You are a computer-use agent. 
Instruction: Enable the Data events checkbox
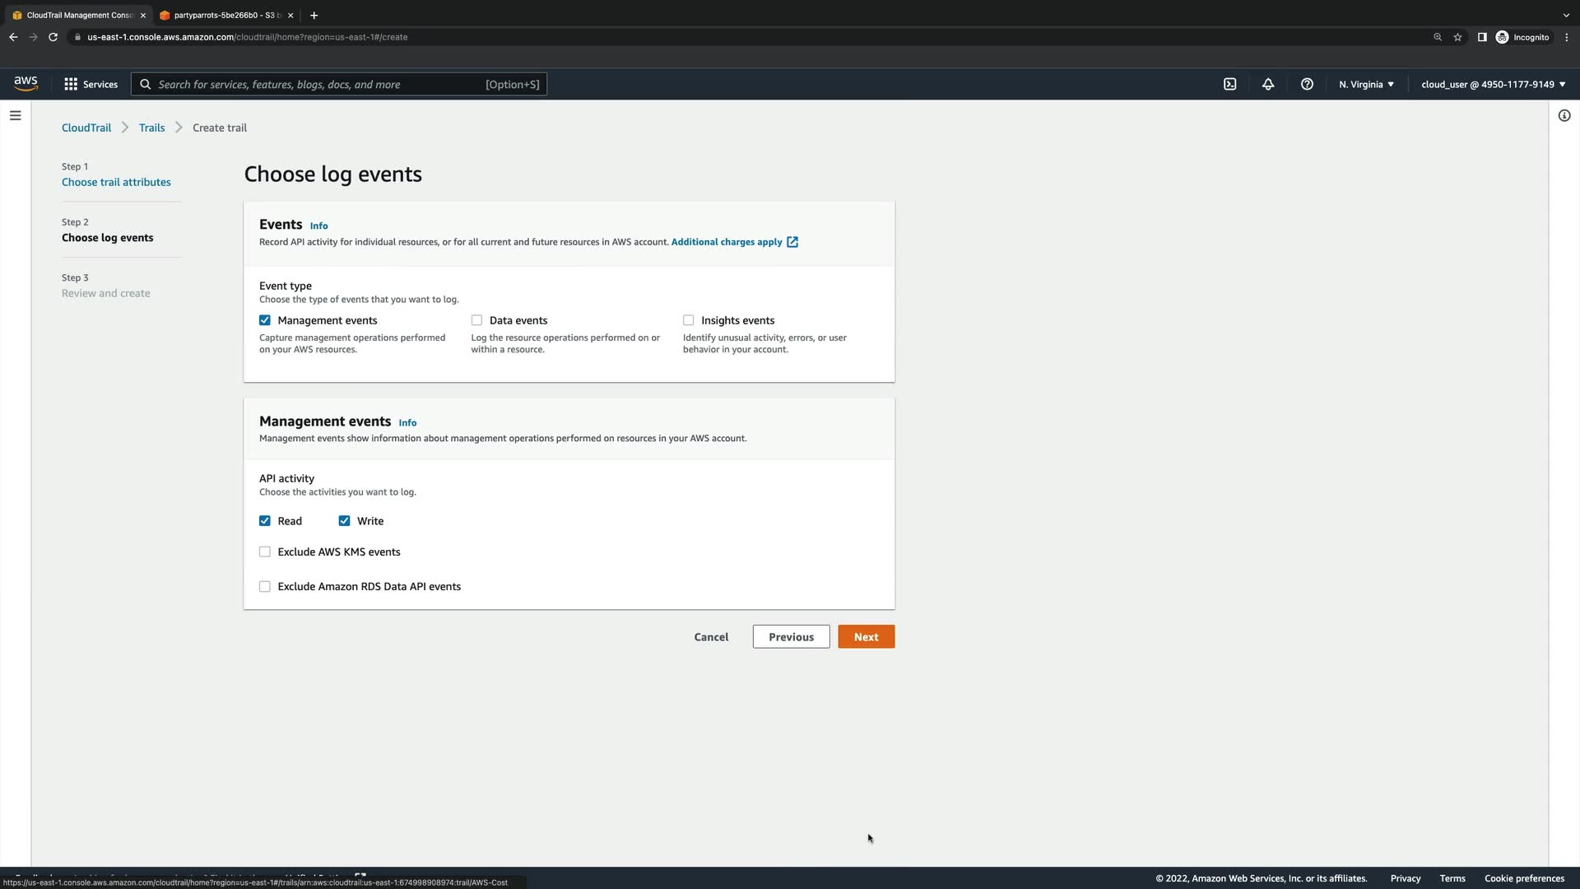(x=476, y=320)
